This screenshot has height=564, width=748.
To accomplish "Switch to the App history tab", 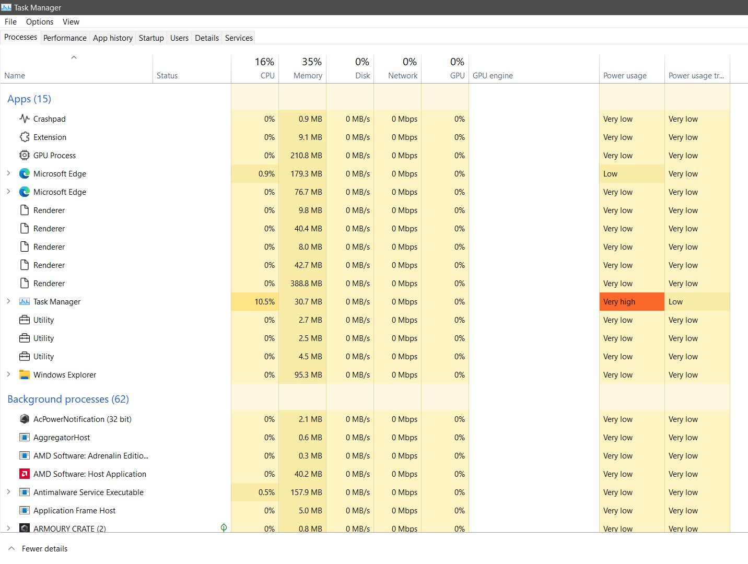I will point(113,38).
